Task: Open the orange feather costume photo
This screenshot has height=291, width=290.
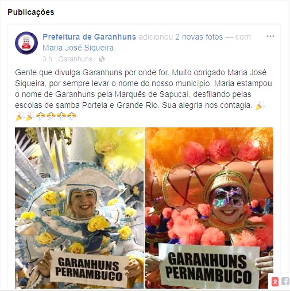Action: click(x=209, y=208)
